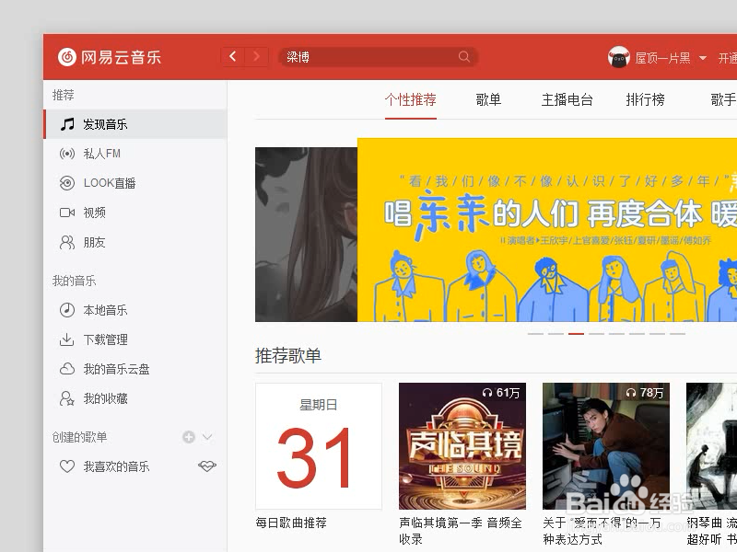Open the 声临其境 playlist cover
The height and width of the screenshot is (552, 737).
[462, 446]
